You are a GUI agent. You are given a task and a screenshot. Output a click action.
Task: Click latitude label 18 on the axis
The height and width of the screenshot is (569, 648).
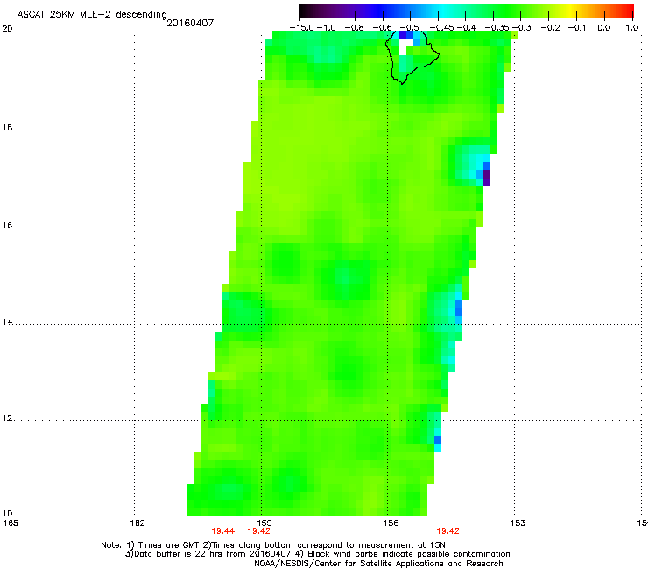7,127
